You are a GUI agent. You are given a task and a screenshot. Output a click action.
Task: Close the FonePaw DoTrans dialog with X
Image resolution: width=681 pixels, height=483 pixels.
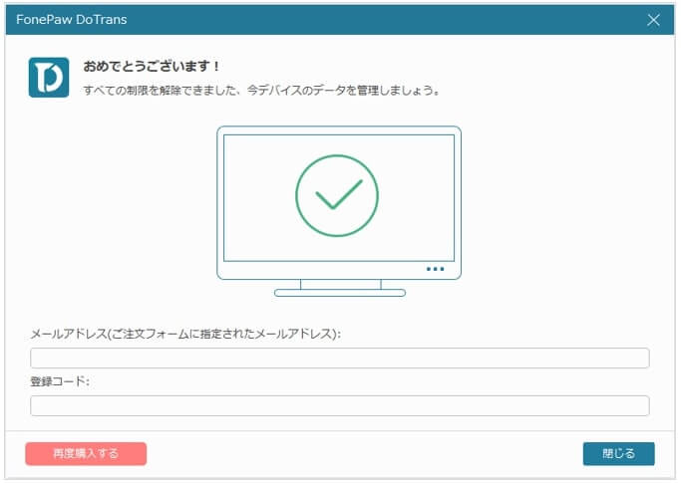click(x=653, y=20)
